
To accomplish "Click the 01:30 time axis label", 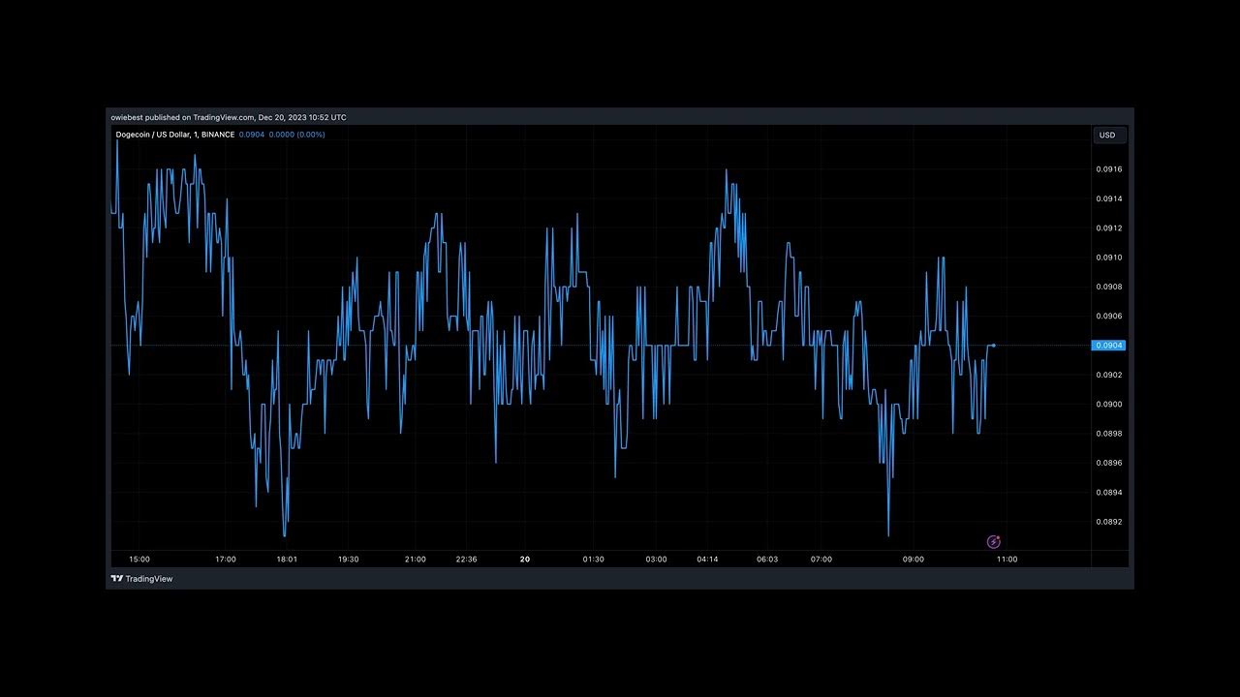I will coord(593,560).
